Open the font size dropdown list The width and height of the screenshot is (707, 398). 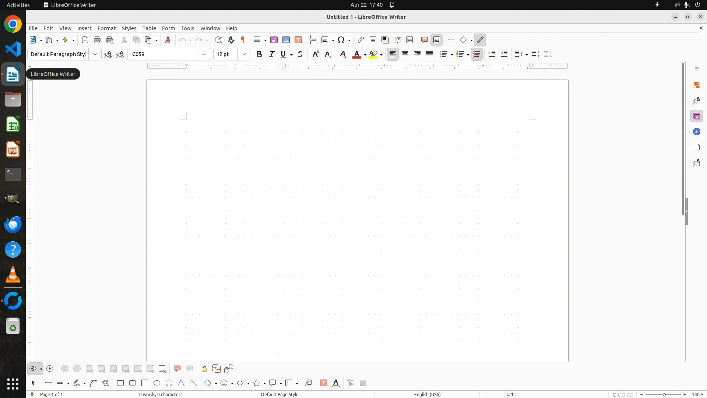[244, 54]
